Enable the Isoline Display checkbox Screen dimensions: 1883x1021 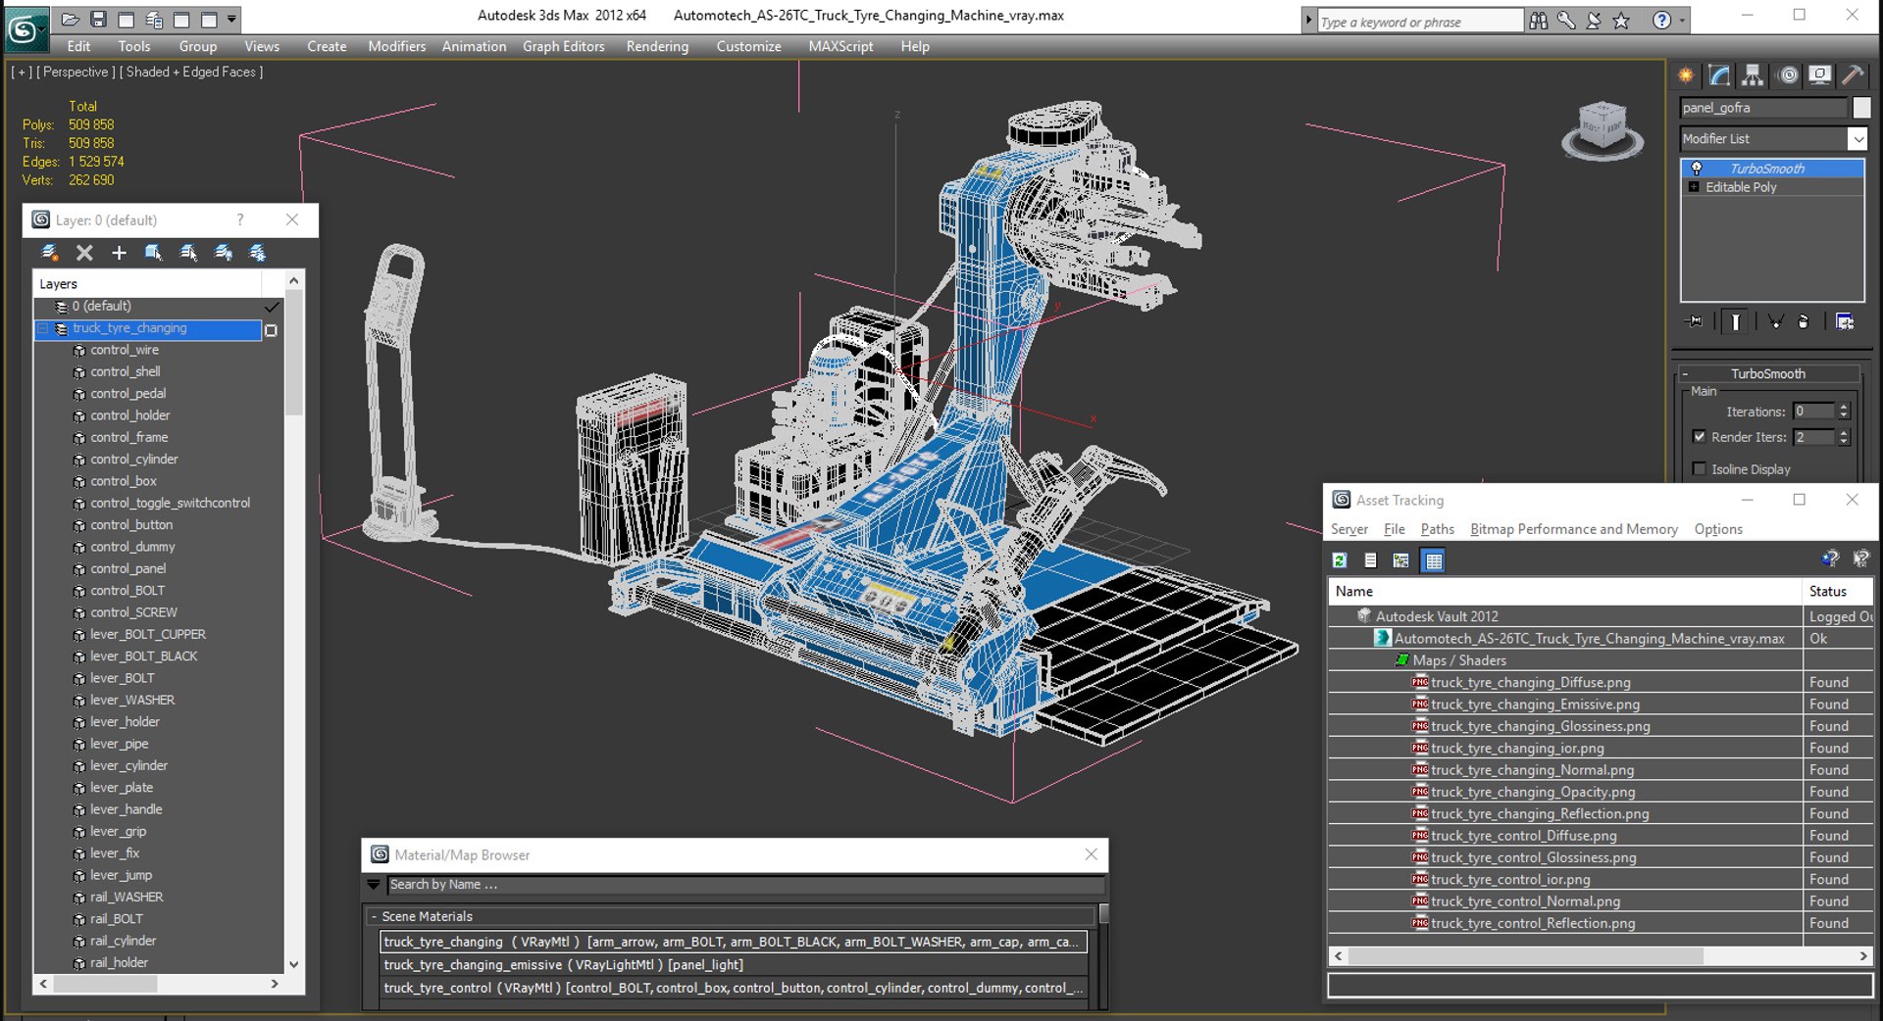1700,469
